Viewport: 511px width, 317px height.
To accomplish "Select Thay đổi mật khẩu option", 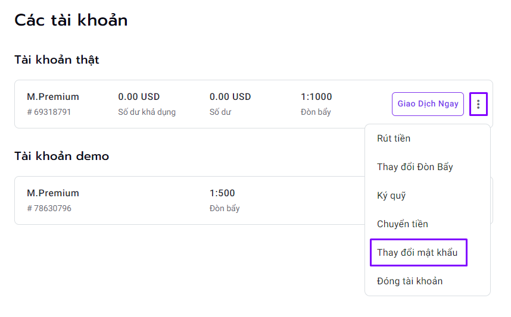I will point(419,253).
